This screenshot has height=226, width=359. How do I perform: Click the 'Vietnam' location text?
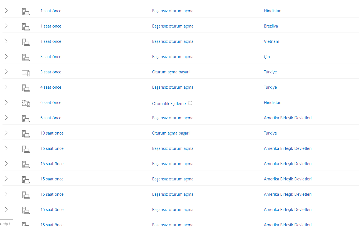[x=271, y=41]
